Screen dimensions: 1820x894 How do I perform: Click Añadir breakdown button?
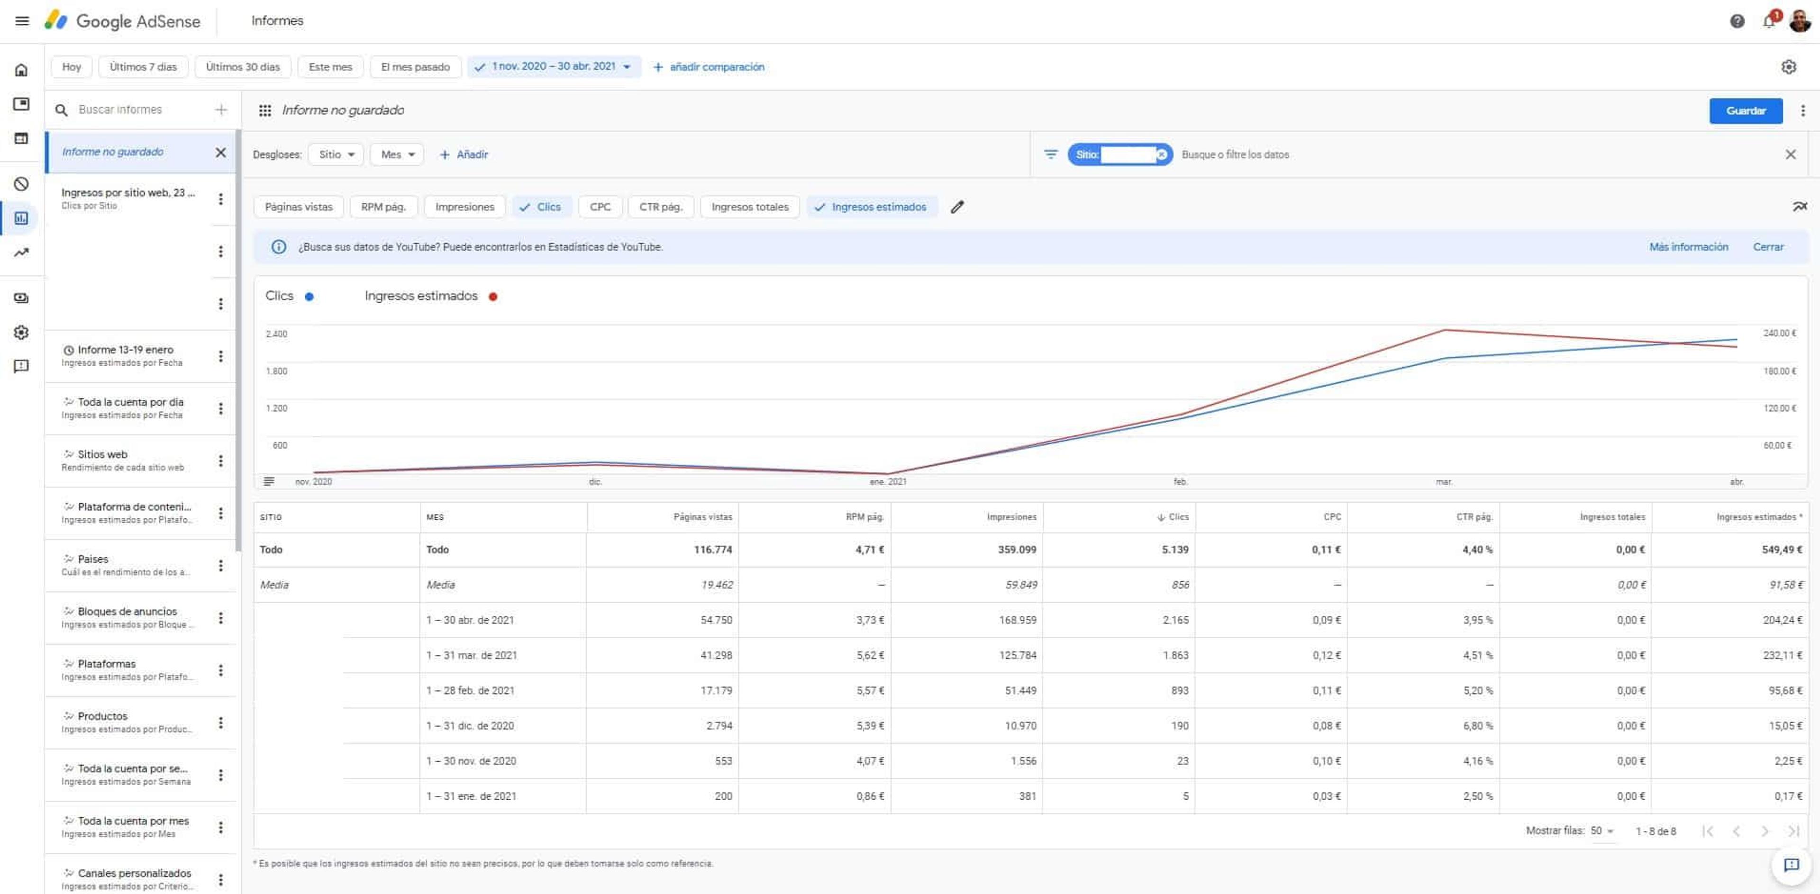coord(464,154)
